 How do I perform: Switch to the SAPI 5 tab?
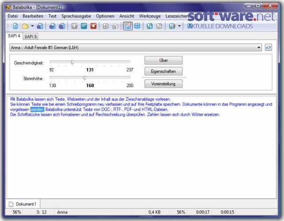(31, 36)
